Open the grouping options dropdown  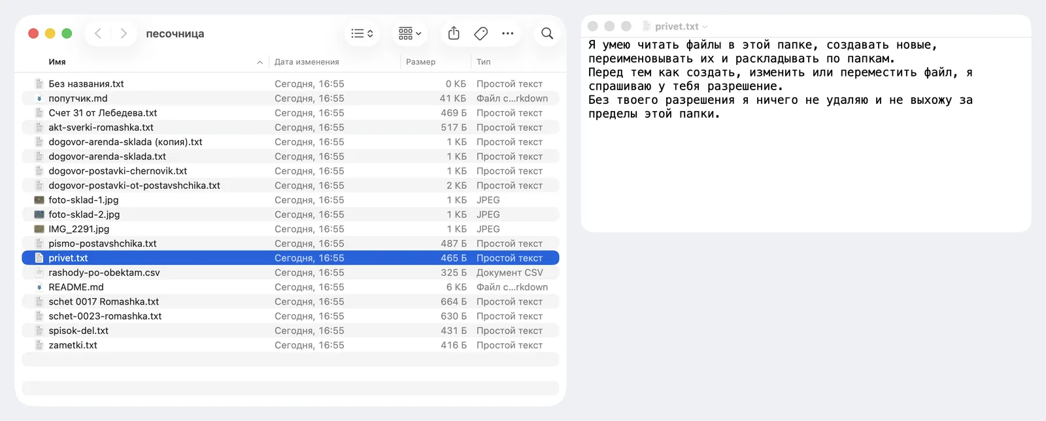click(410, 33)
